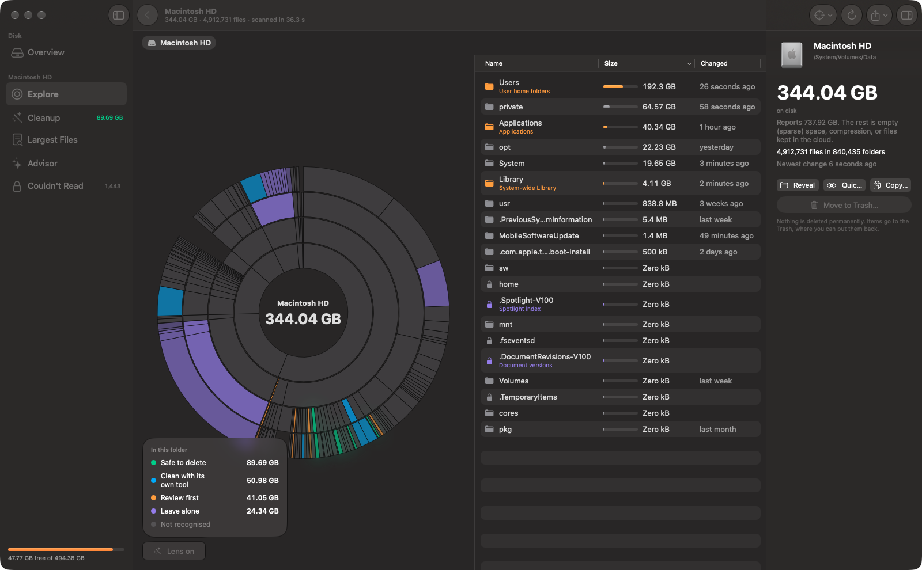Viewport: 922px width, 570px height.
Task: Quick Look the selected item
Action: click(845, 185)
